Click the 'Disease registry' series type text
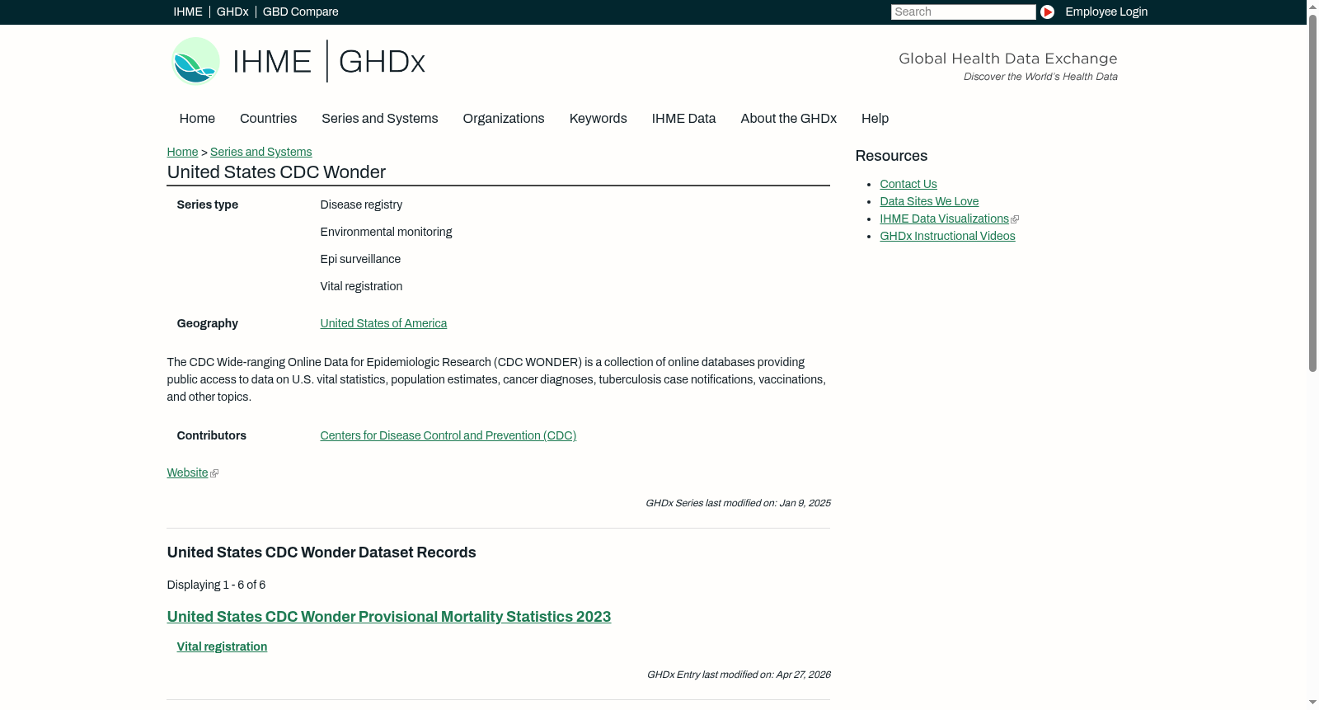The image size is (1319, 710). coord(361,205)
